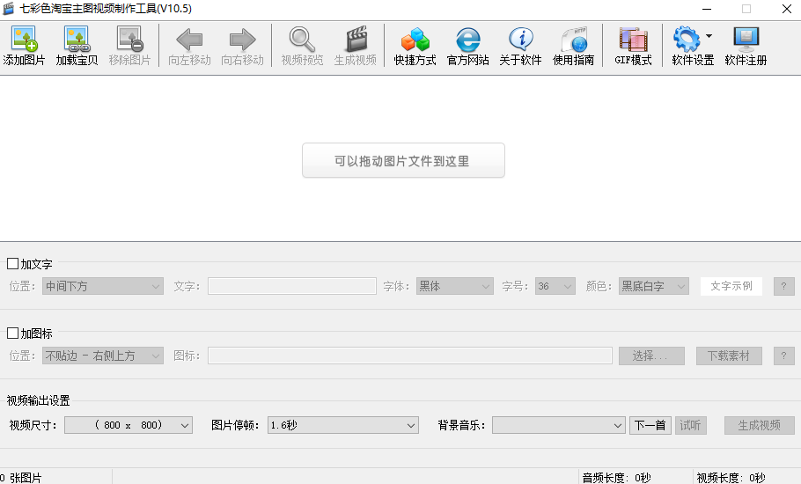
Task: Open text position dropdown 中间下方
Action: click(103, 286)
